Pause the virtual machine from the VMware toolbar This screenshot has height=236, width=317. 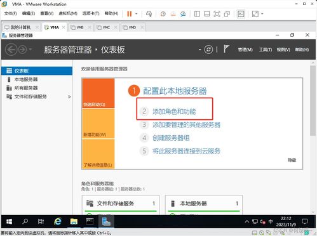point(129,14)
